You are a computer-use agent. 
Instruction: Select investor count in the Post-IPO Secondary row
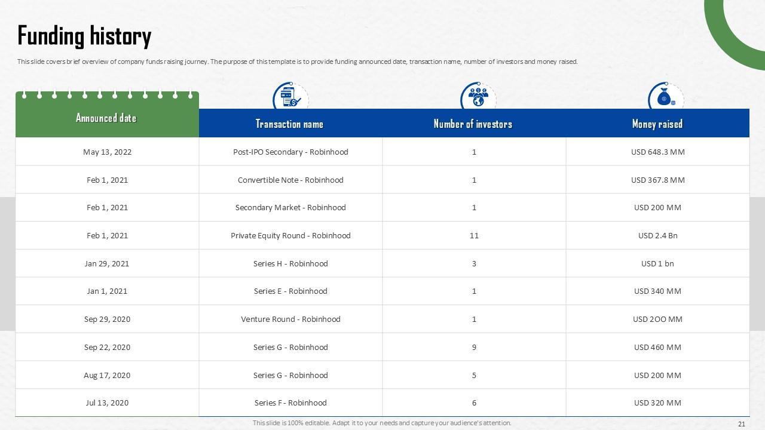tap(474, 152)
